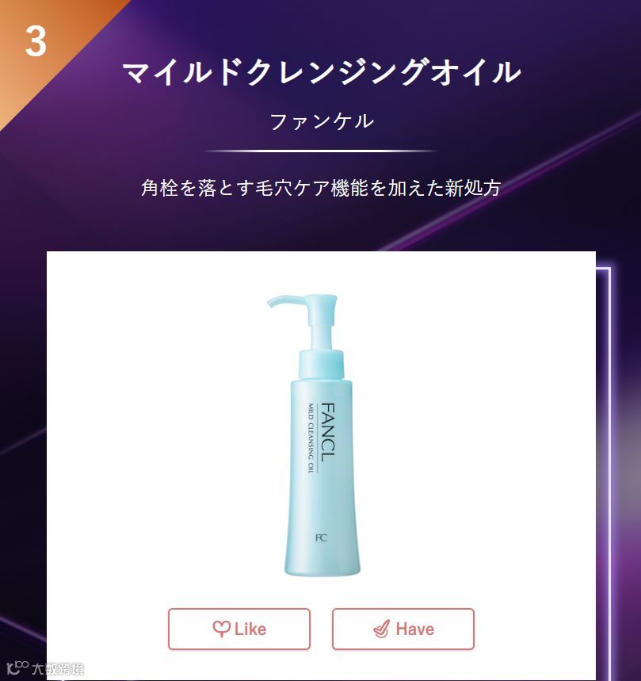The image size is (641, 681).
Task: Click the 角栓を落とす毛穴ケア description text
Action: tap(322, 188)
